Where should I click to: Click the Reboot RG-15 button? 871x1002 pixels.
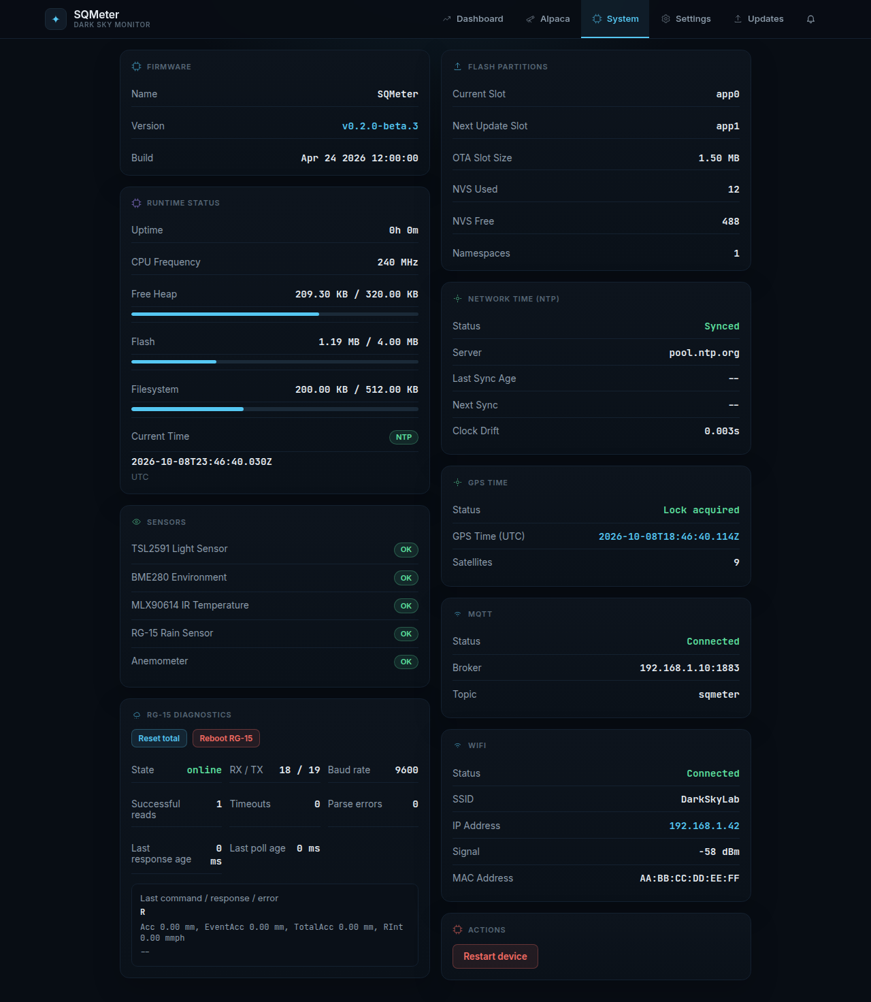click(226, 739)
